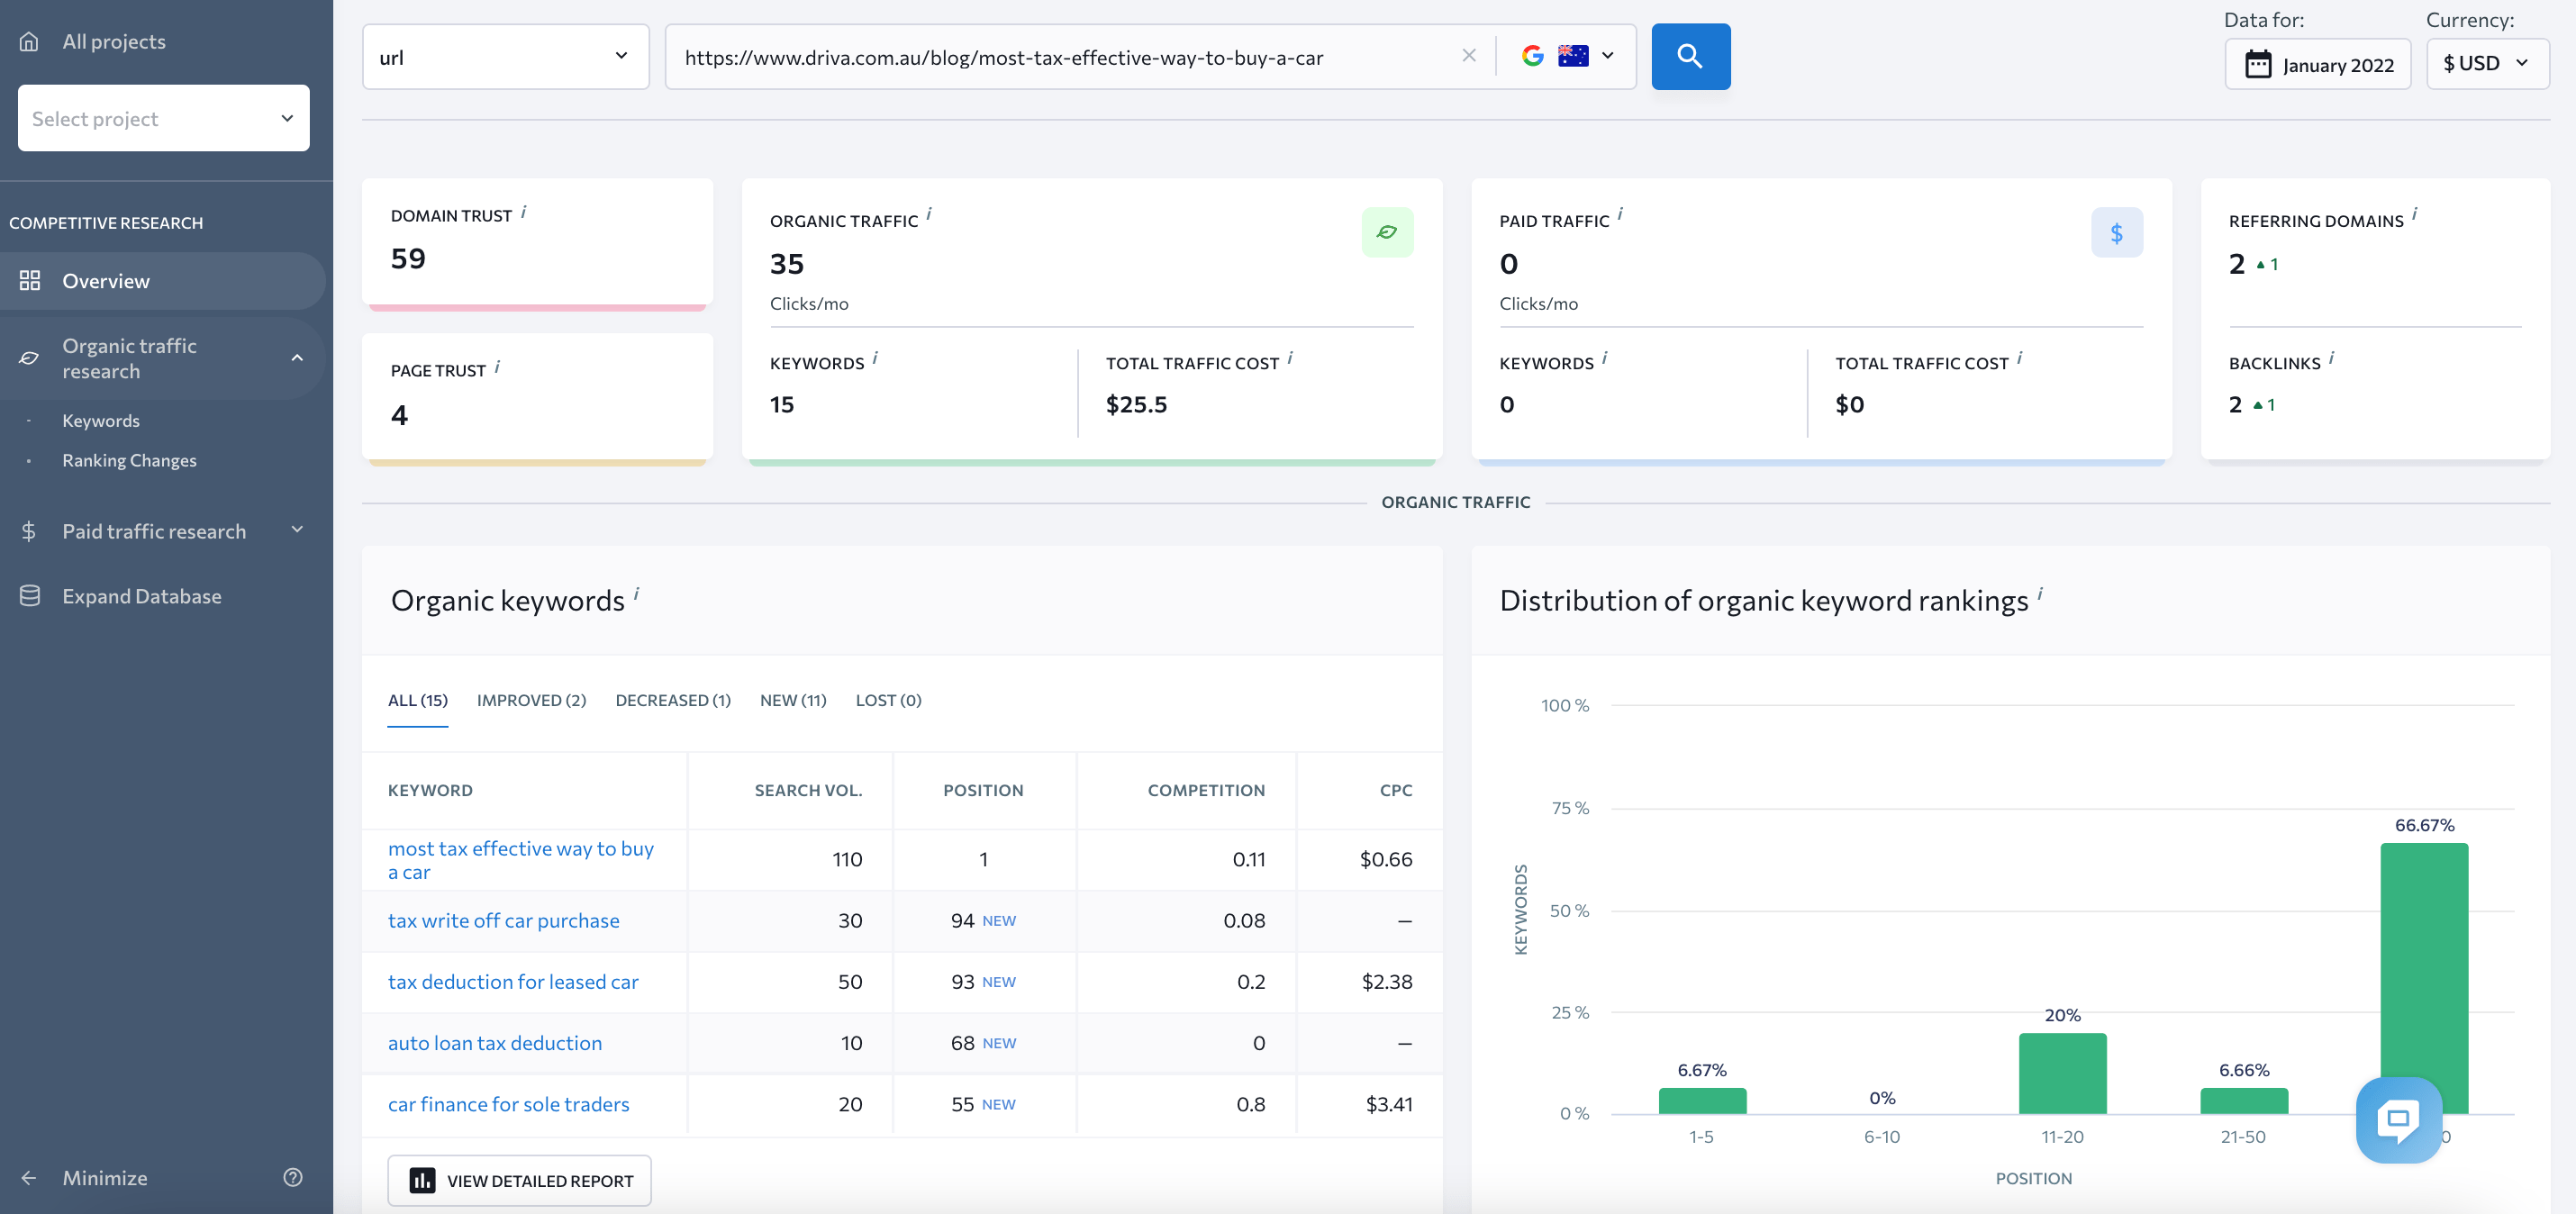Screen dimensions: 2576x1214
Task: Open the January 2022 date picker
Action: (2318, 64)
